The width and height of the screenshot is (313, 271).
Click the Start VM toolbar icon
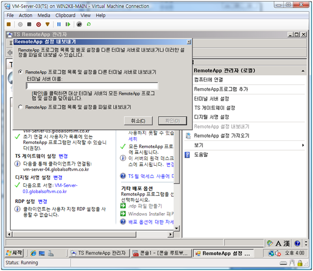tap(20, 24)
